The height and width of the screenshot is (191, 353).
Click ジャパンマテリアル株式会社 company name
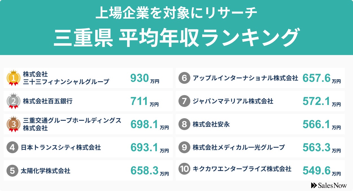click(233, 101)
